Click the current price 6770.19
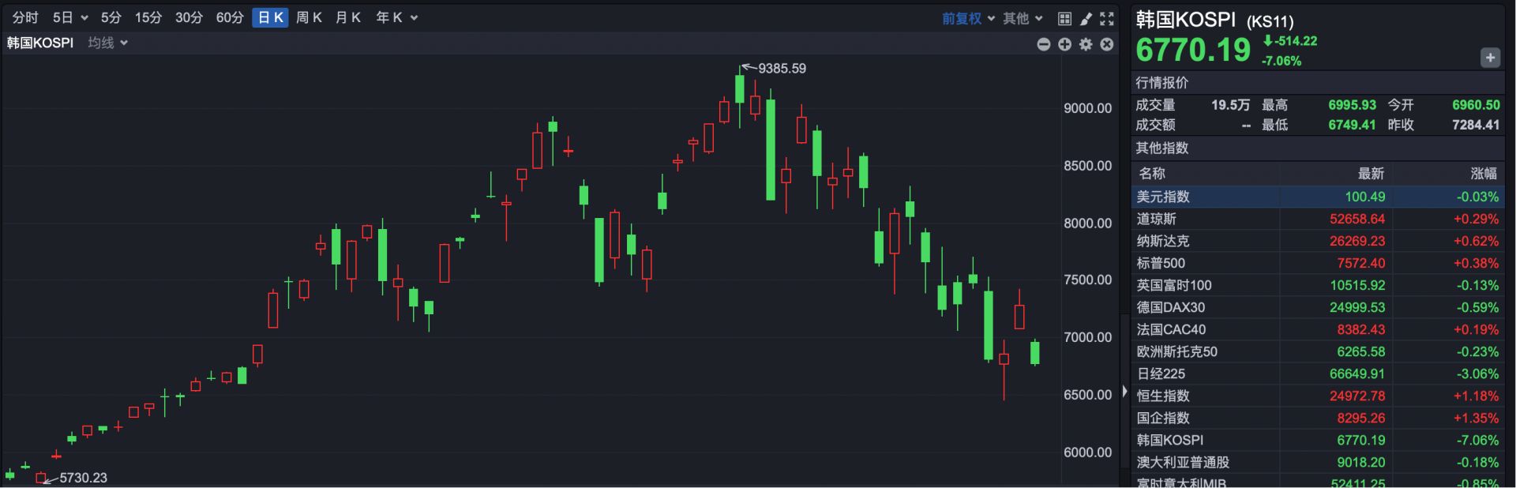This screenshot has width=1516, height=488. pos(1193,51)
